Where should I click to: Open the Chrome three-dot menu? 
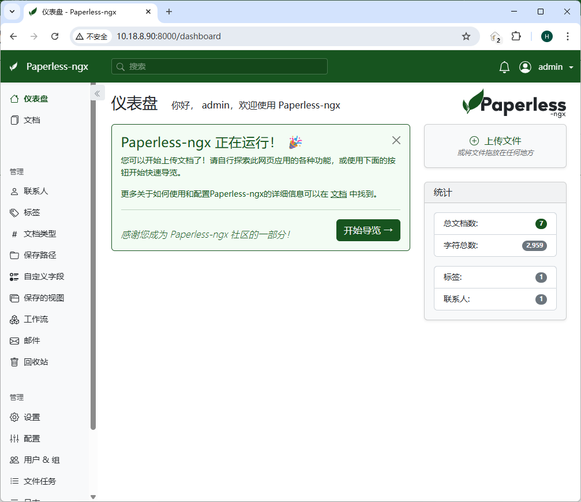(x=568, y=36)
